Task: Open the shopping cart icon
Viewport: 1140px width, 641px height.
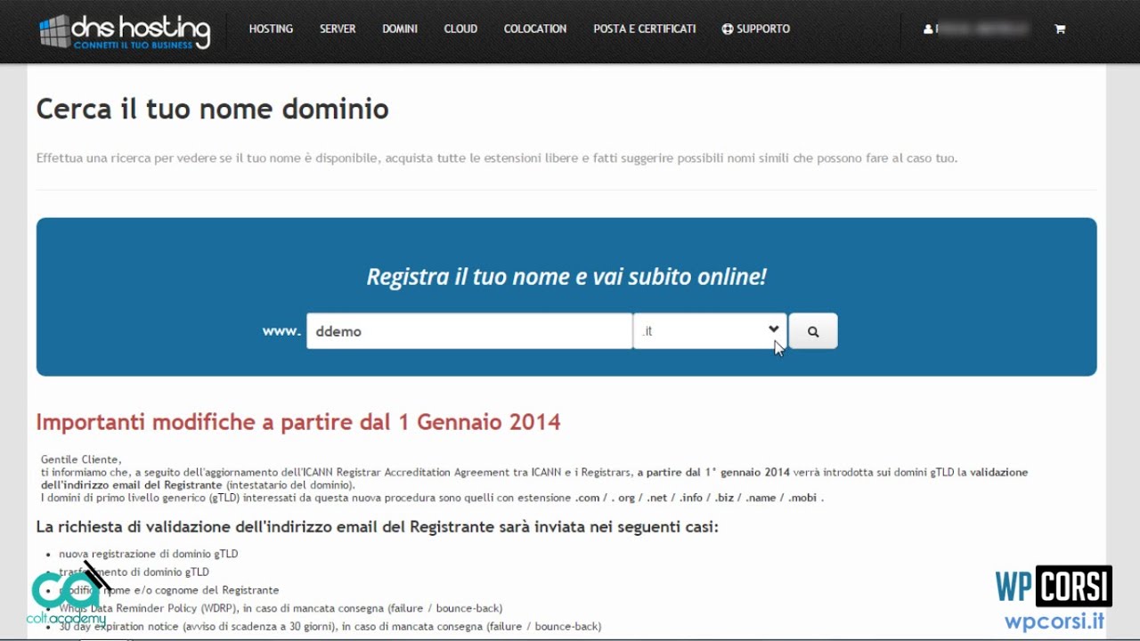Action: point(1060,28)
